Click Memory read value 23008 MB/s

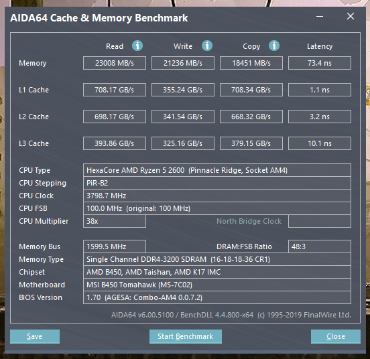[x=115, y=63]
